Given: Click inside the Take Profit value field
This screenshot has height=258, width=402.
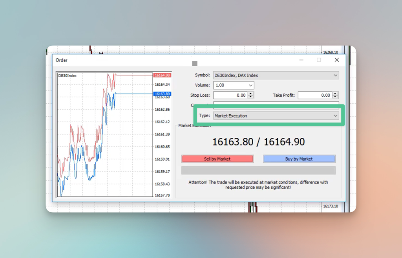Looking at the screenshot, I should click(315, 95).
